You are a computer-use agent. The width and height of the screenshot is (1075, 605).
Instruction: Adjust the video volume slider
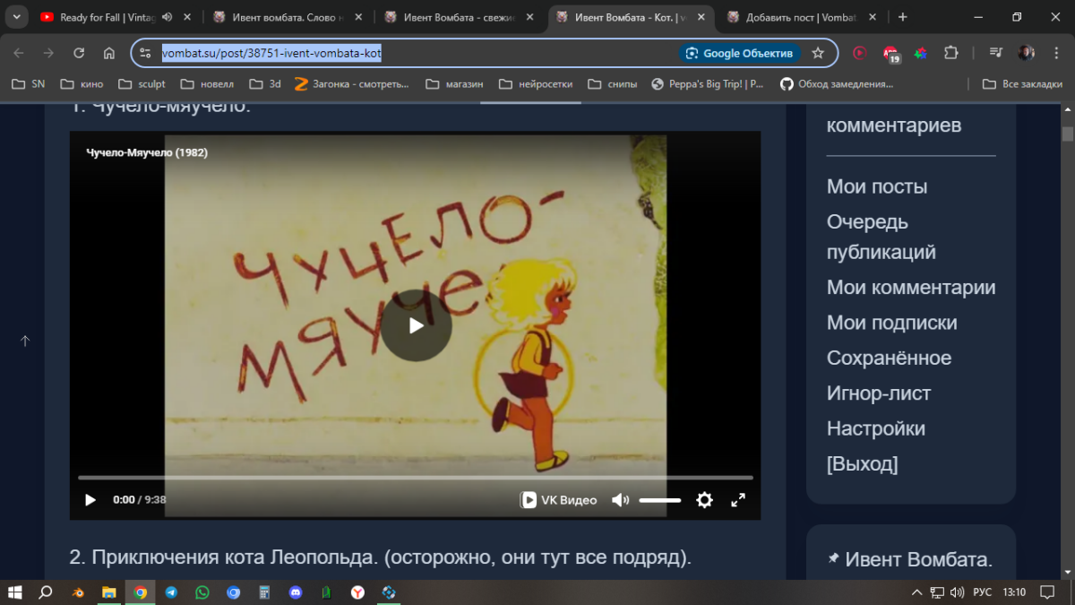[x=660, y=500]
